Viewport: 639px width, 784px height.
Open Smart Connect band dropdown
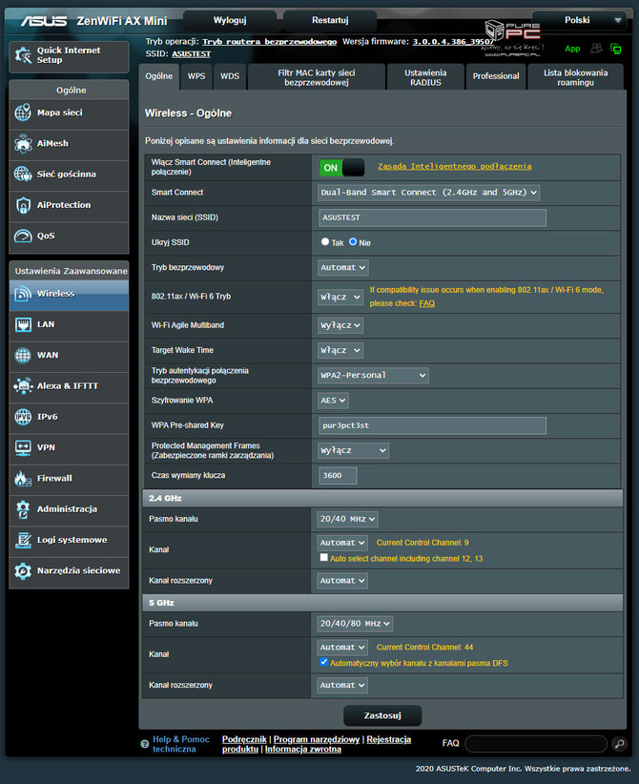coord(428,193)
